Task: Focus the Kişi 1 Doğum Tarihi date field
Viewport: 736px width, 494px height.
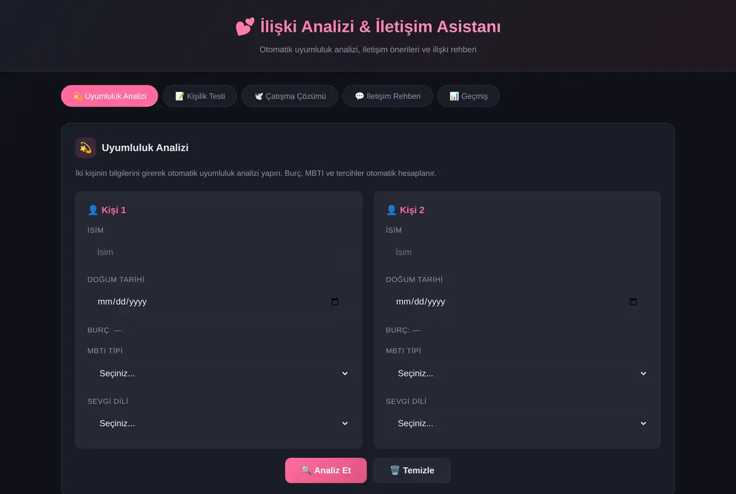Action: [218, 302]
